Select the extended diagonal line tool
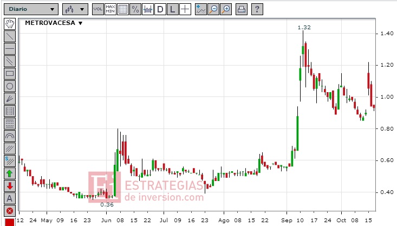This screenshot has height=226, width=397. click(x=10, y=61)
